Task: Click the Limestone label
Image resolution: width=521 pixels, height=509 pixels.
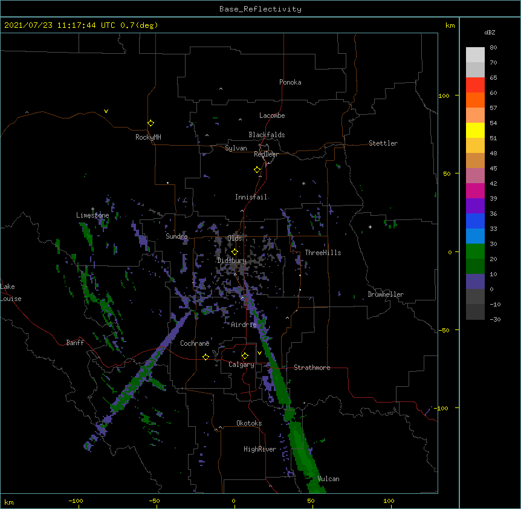Action: (92, 215)
